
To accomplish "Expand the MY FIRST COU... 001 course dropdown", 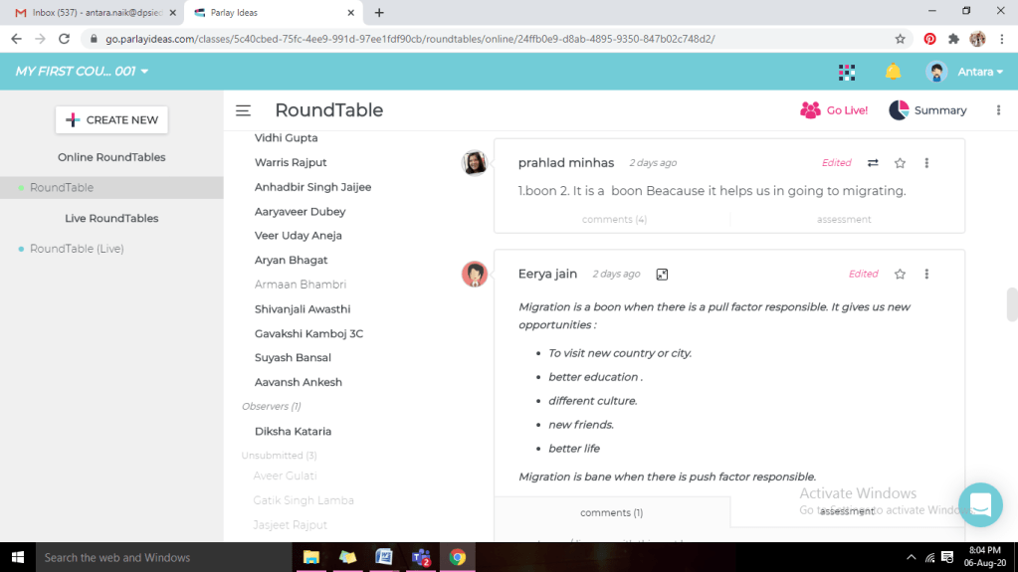I will pos(82,72).
